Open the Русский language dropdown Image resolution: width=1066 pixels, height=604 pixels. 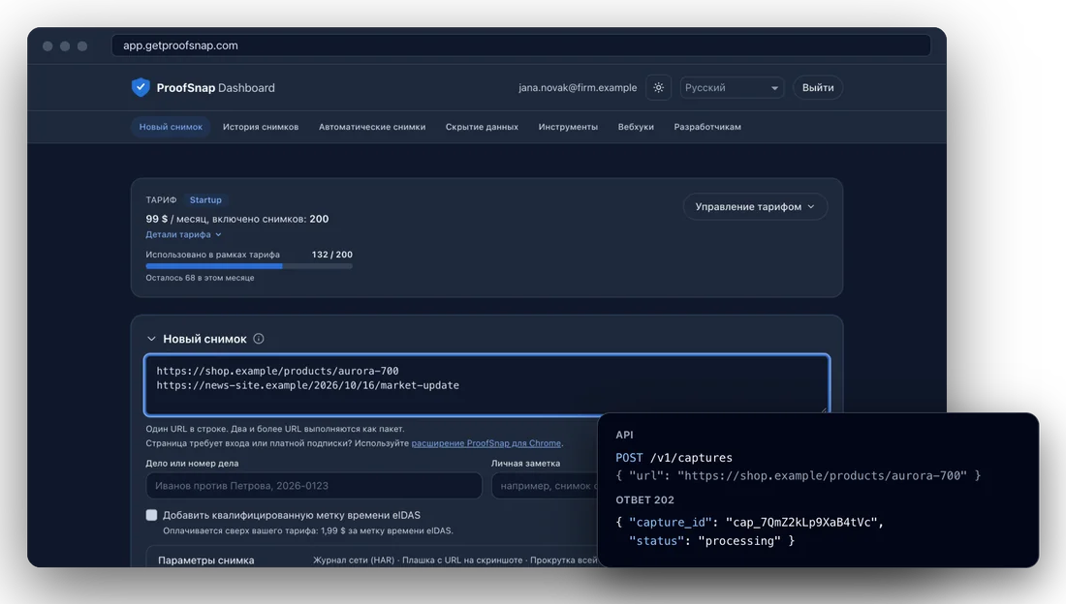click(732, 88)
